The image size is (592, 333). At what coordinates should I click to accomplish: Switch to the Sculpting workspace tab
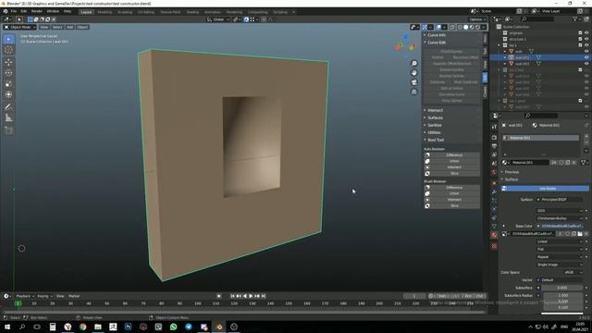[x=125, y=12]
